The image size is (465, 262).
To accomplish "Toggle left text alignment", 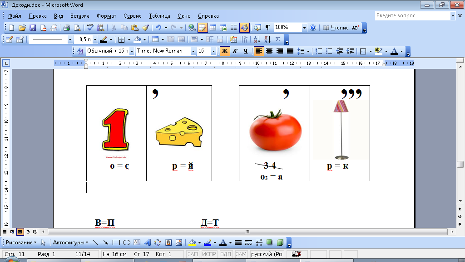I will point(258,51).
